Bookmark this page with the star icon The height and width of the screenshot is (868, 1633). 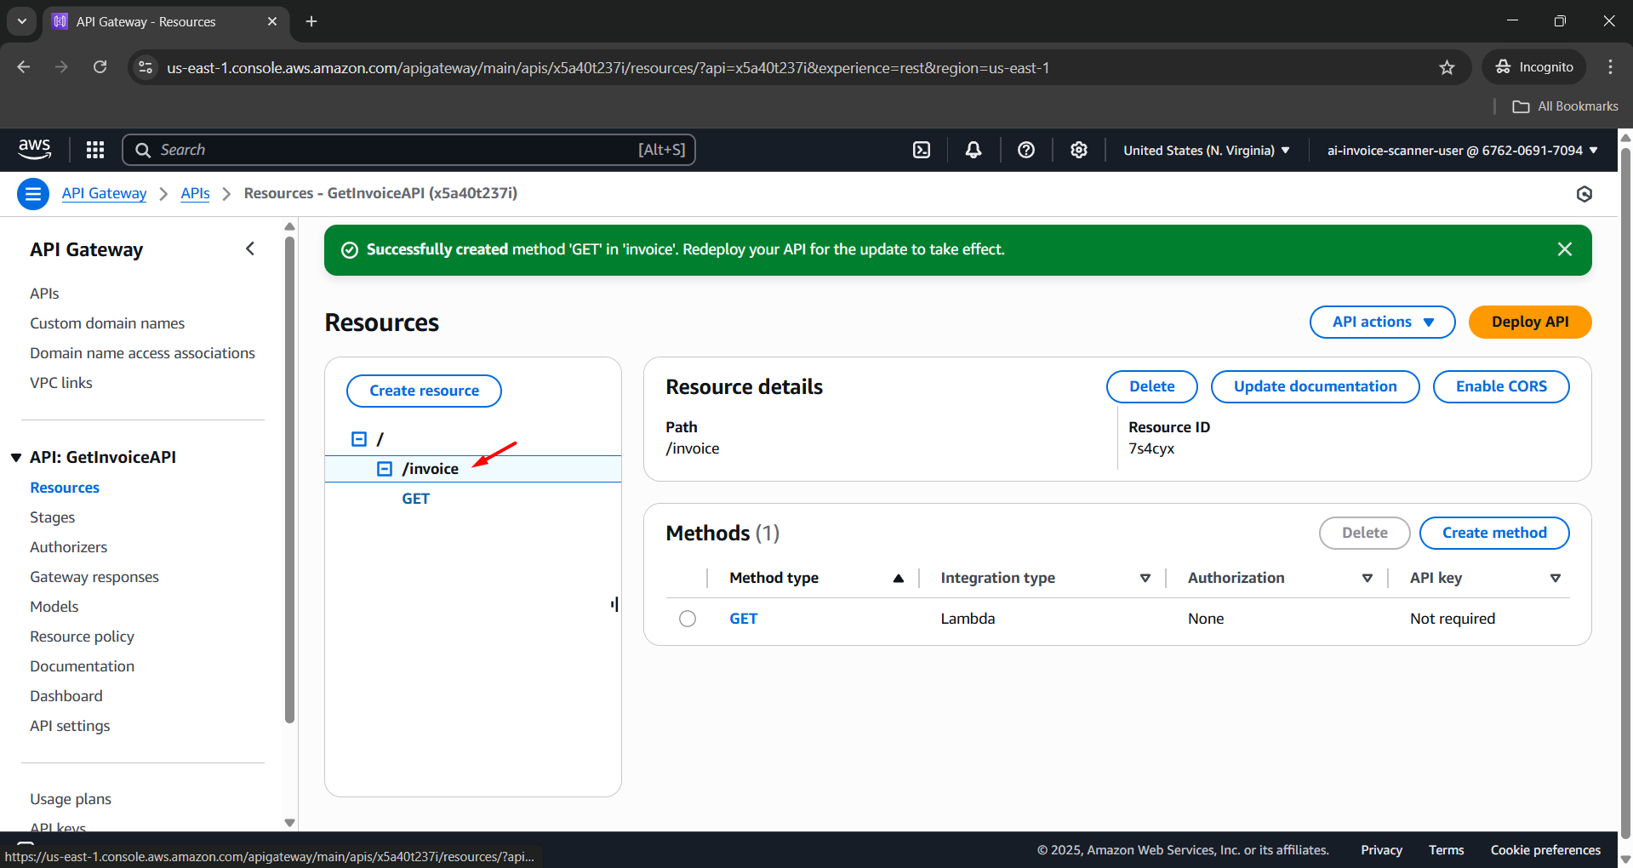point(1447,67)
